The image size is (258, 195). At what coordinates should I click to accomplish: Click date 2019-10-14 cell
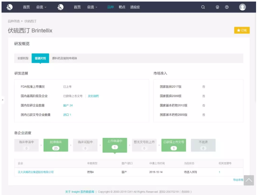(x=156, y=172)
